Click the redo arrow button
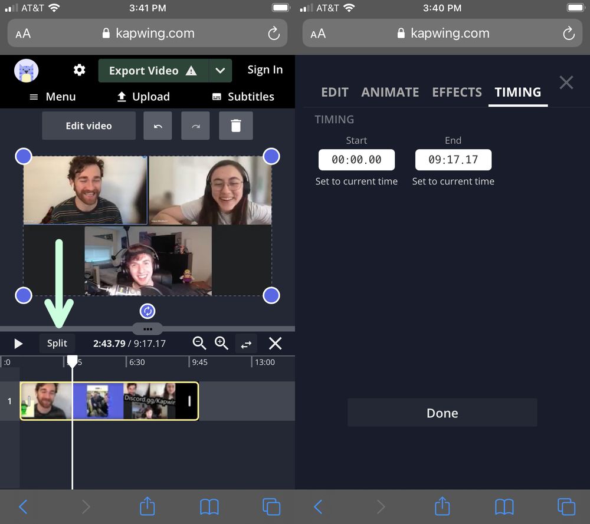The image size is (590, 524). 195,126
